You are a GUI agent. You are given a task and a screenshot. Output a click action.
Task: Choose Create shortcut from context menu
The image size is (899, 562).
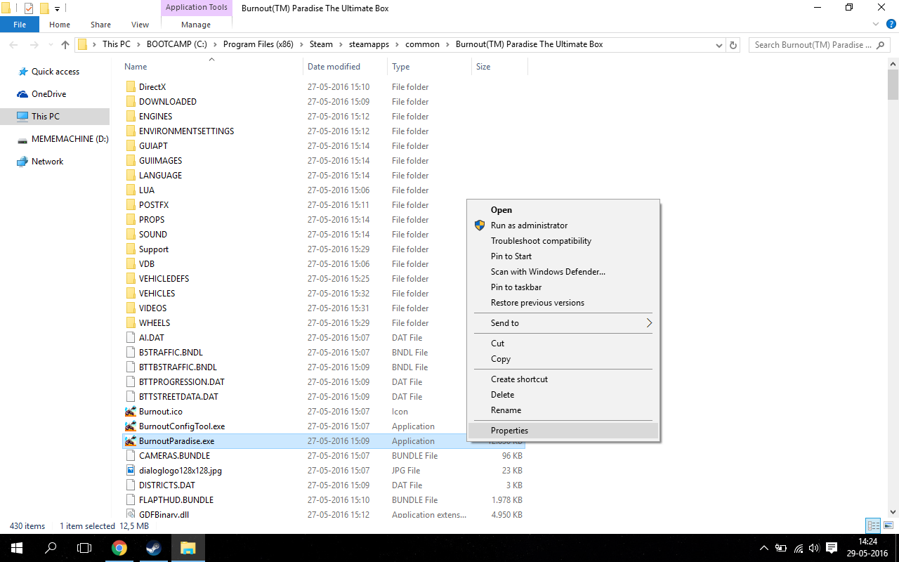(x=562, y=379)
